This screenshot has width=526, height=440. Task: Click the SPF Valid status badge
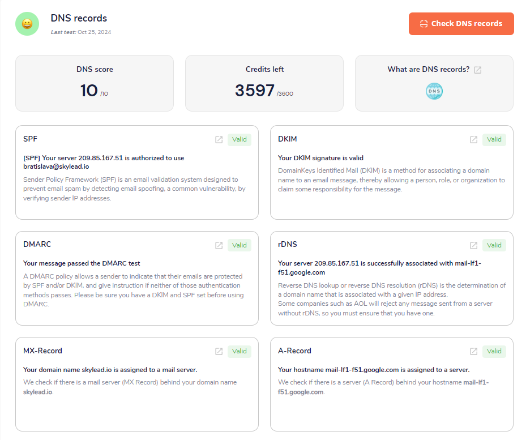(x=240, y=140)
